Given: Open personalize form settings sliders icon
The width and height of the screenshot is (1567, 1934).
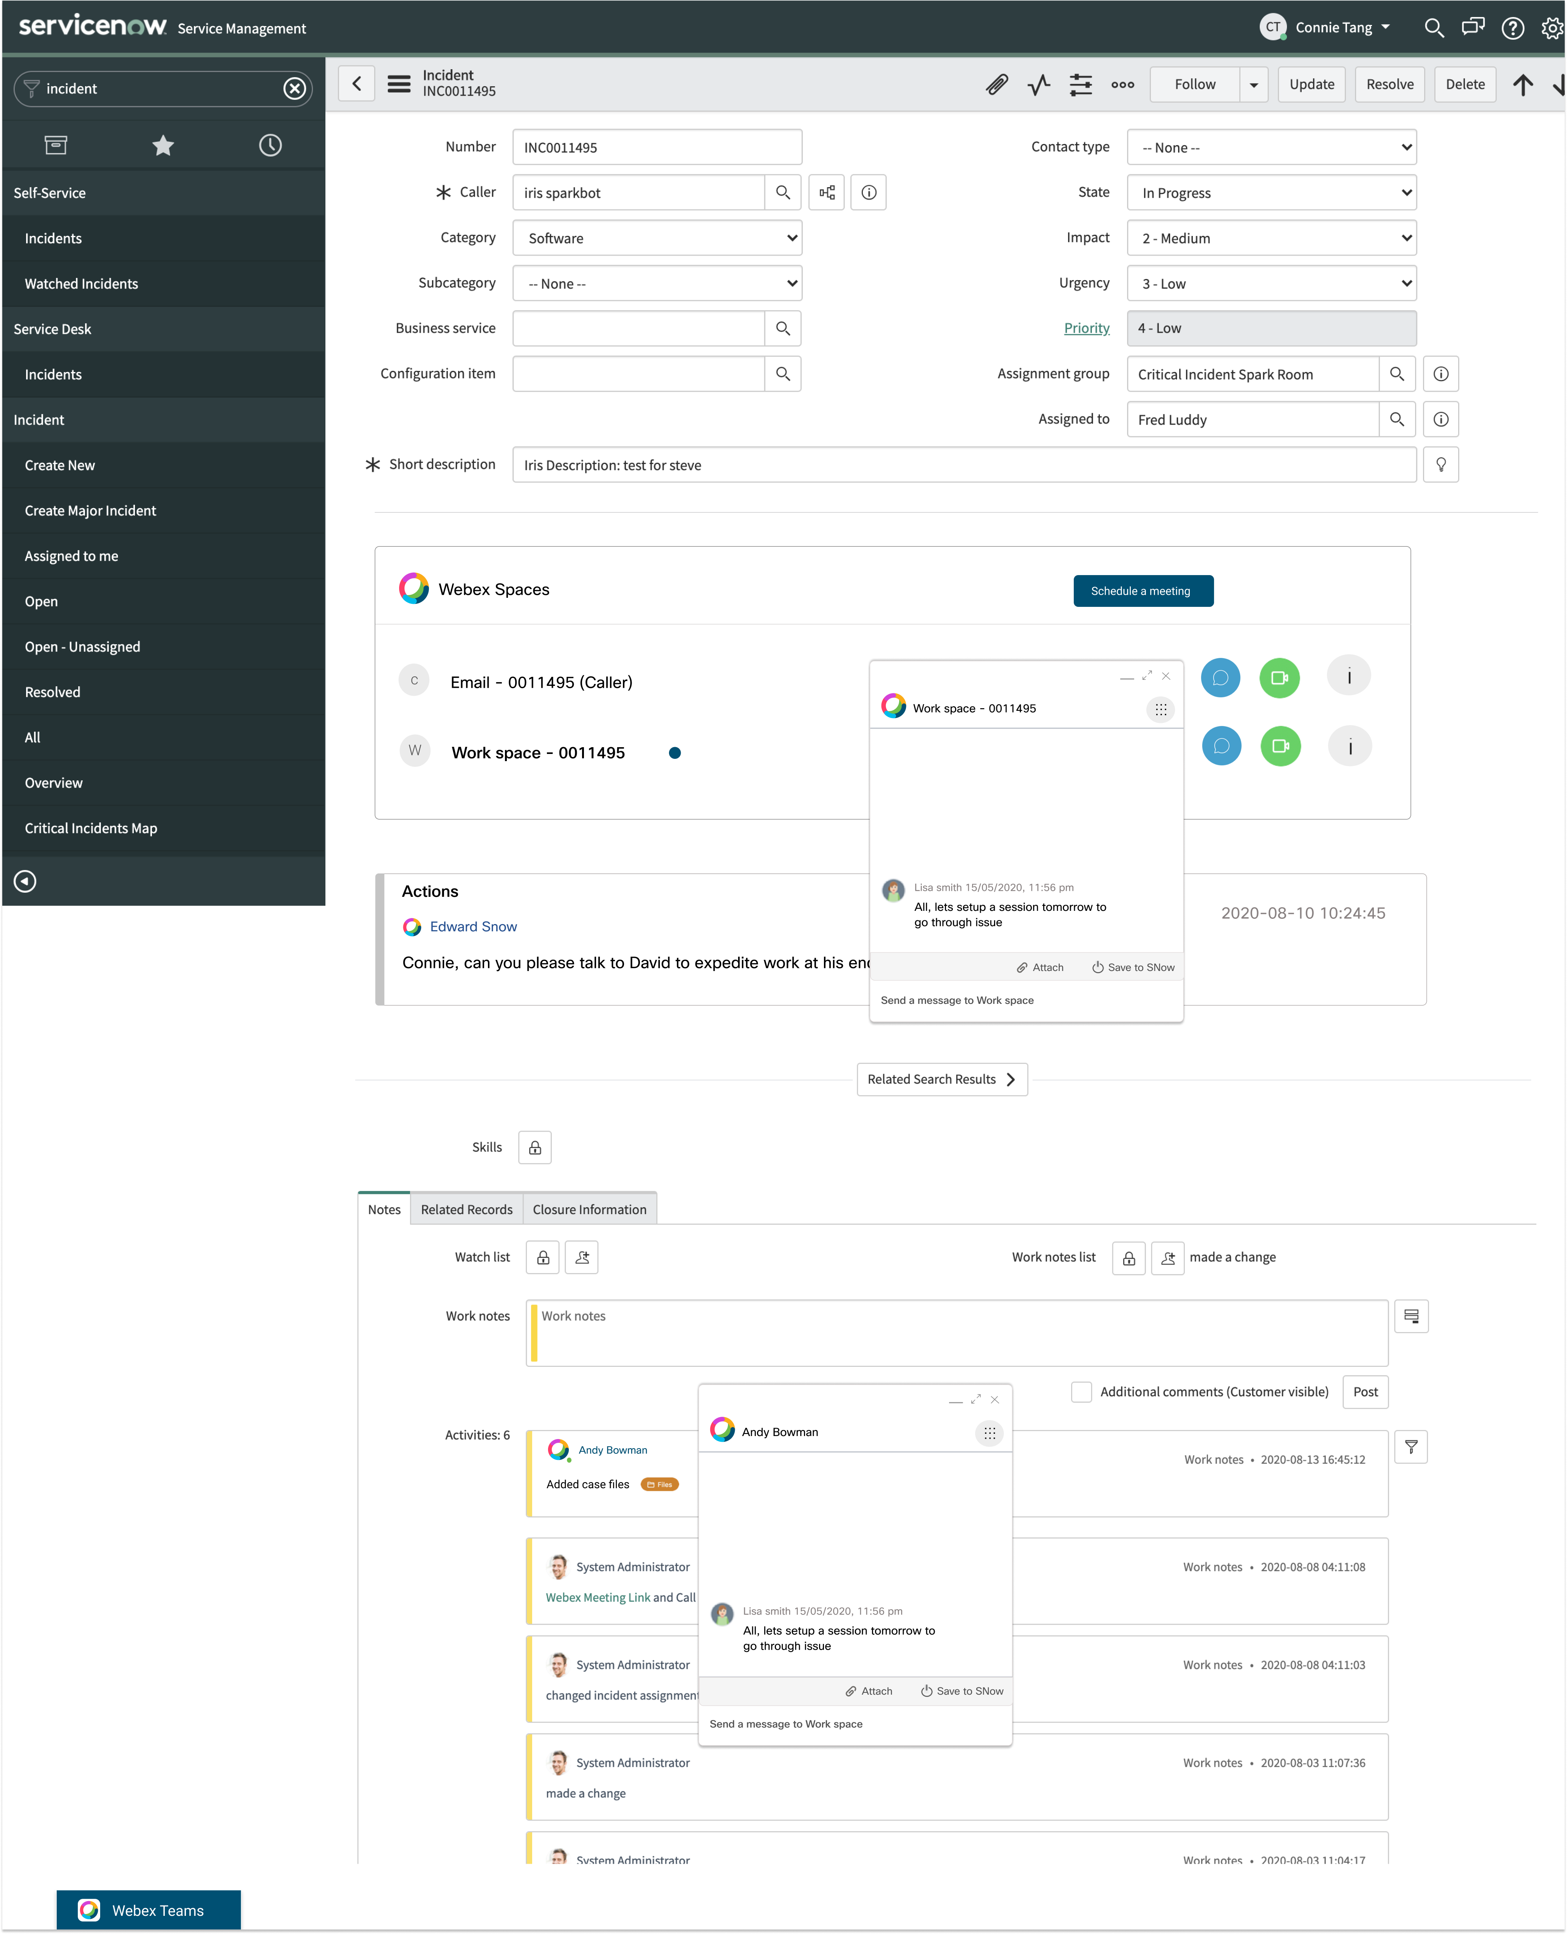Looking at the screenshot, I should point(1081,85).
